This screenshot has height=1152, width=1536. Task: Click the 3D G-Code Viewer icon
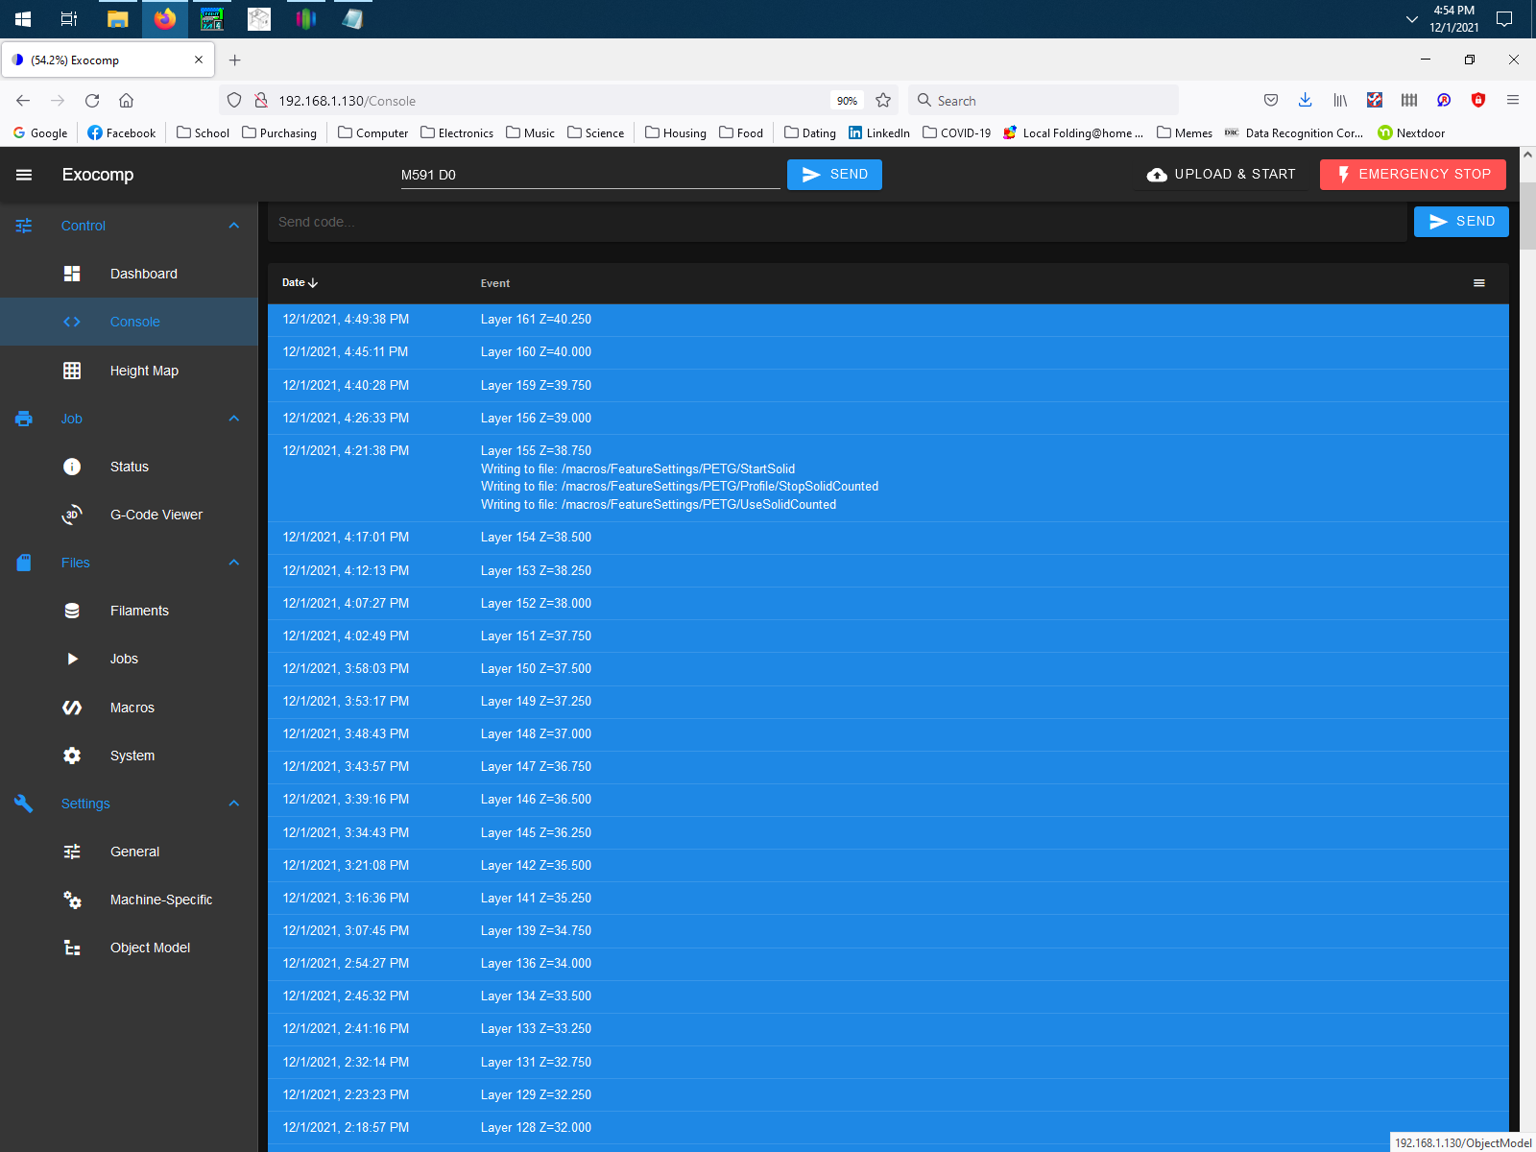point(72,515)
